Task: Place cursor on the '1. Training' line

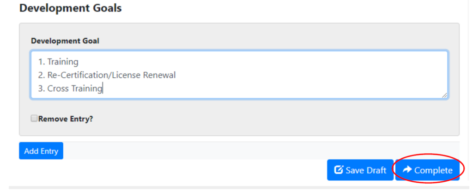Action: pos(63,62)
